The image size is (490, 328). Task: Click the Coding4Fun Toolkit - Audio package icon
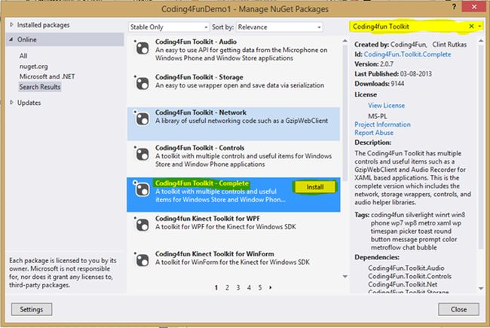tap(142, 48)
